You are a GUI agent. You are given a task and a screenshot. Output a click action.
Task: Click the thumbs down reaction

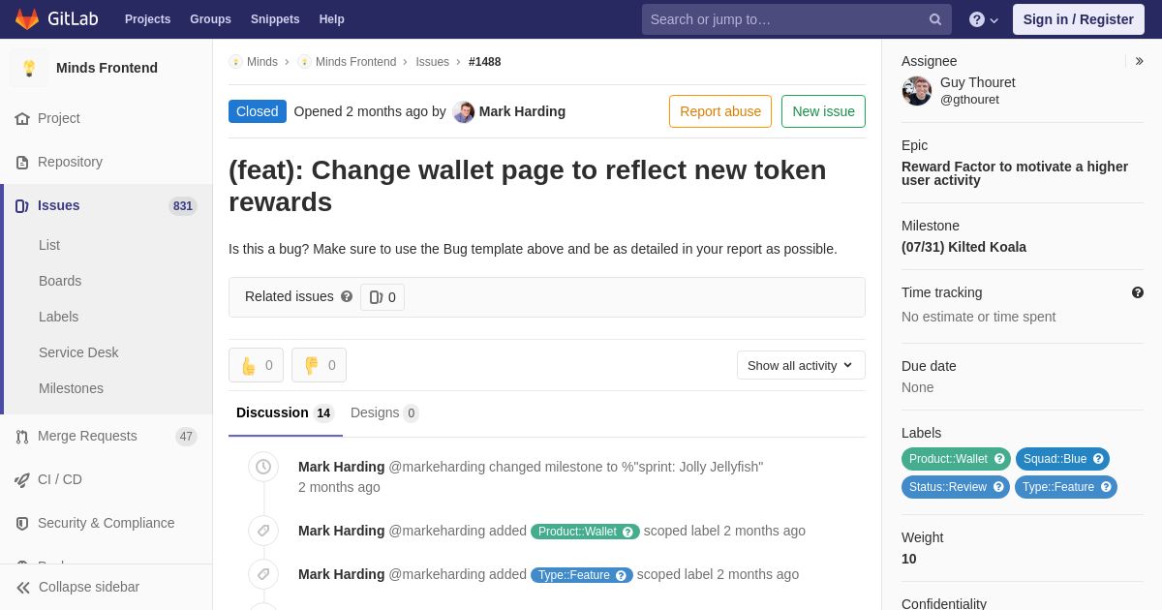click(319, 365)
